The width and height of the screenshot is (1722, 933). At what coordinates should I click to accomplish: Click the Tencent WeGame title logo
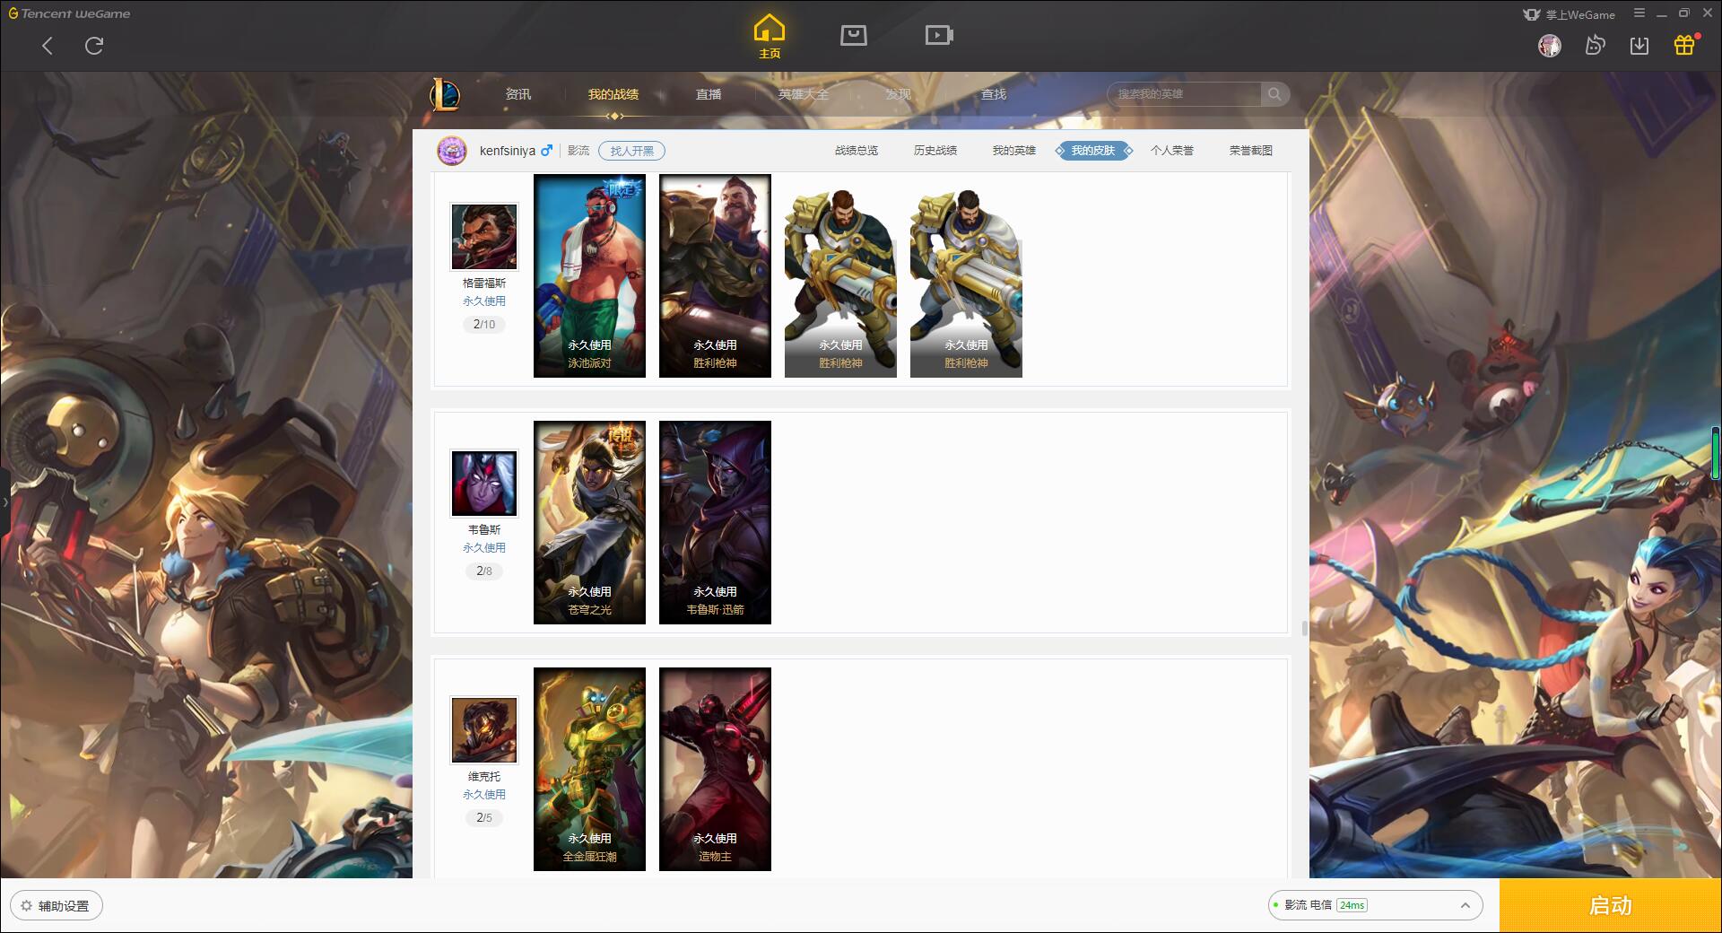tap(69, 13)
